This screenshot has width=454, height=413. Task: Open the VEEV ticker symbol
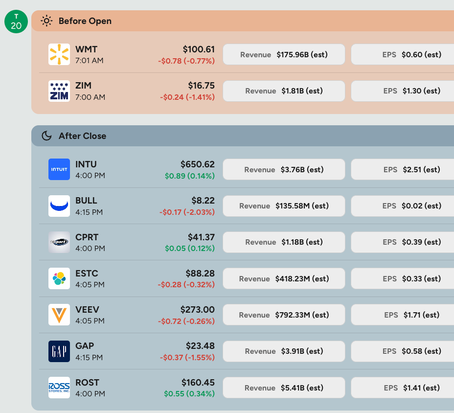tap(87, 310)
